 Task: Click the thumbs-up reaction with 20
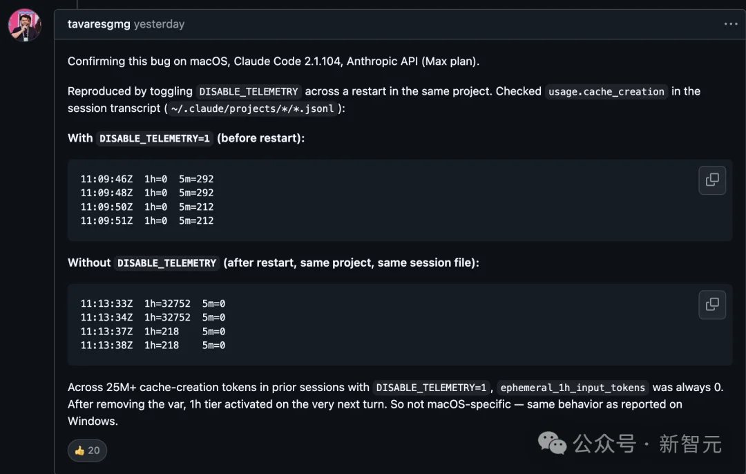(x=87, y=451)
